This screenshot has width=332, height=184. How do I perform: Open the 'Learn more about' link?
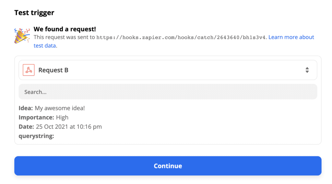(291, 37)
